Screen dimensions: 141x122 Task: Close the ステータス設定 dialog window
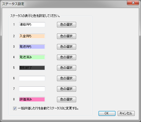click(x=133, y=3)
